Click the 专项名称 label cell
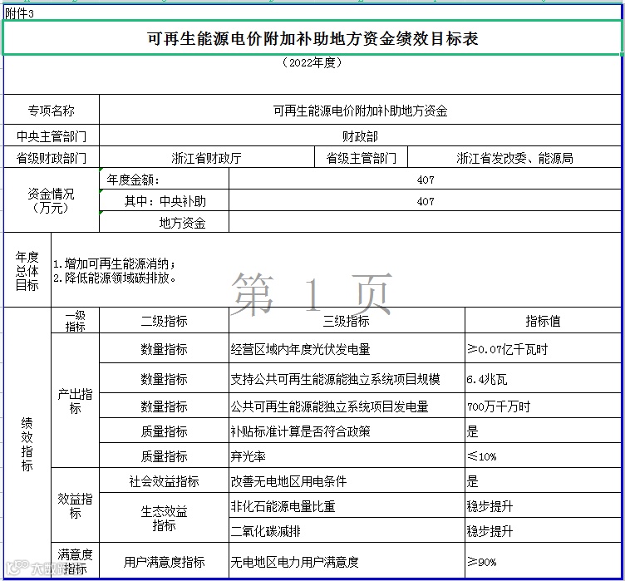The image size is (625, 581). [x=52, y=110]
